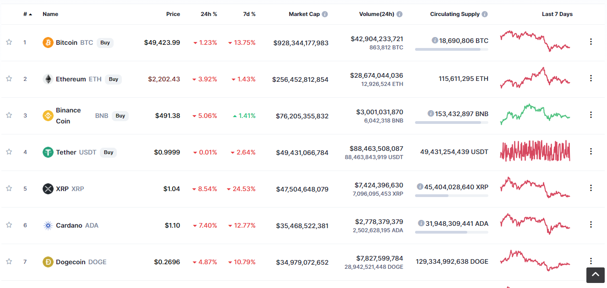Open the more options menu for Bitcoin

591,42
